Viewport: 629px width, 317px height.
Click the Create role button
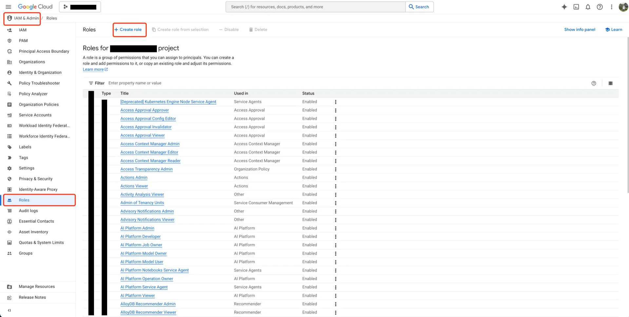click(128, 29)
